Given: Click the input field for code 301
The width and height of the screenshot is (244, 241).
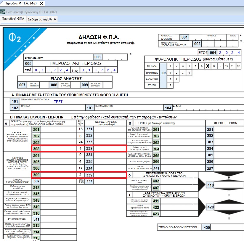Looking at the screenshot, I should (x=59, y=129).
